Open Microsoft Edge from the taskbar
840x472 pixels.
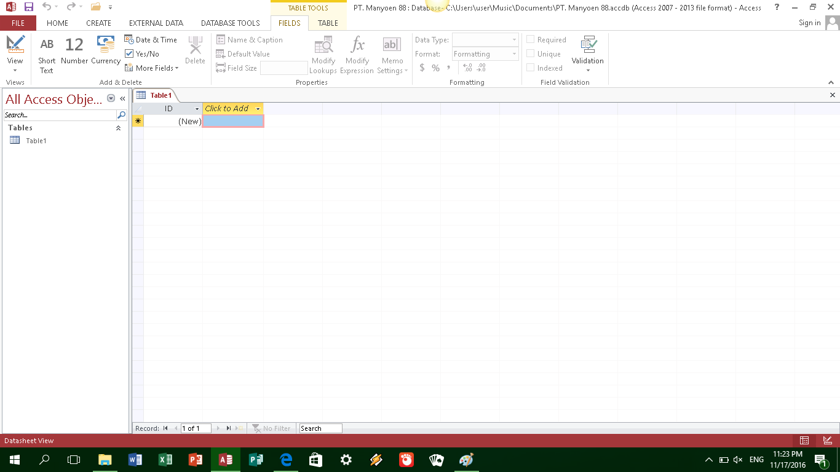[x=286, y=460]
